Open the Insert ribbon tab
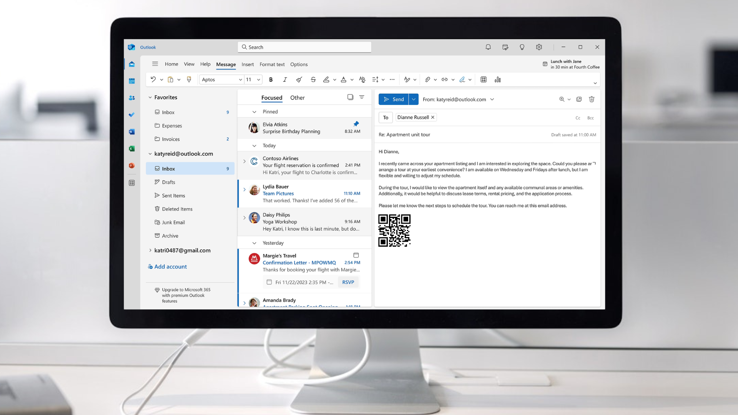Viewport: 738px width, 415px height. (x=248, y=64)
